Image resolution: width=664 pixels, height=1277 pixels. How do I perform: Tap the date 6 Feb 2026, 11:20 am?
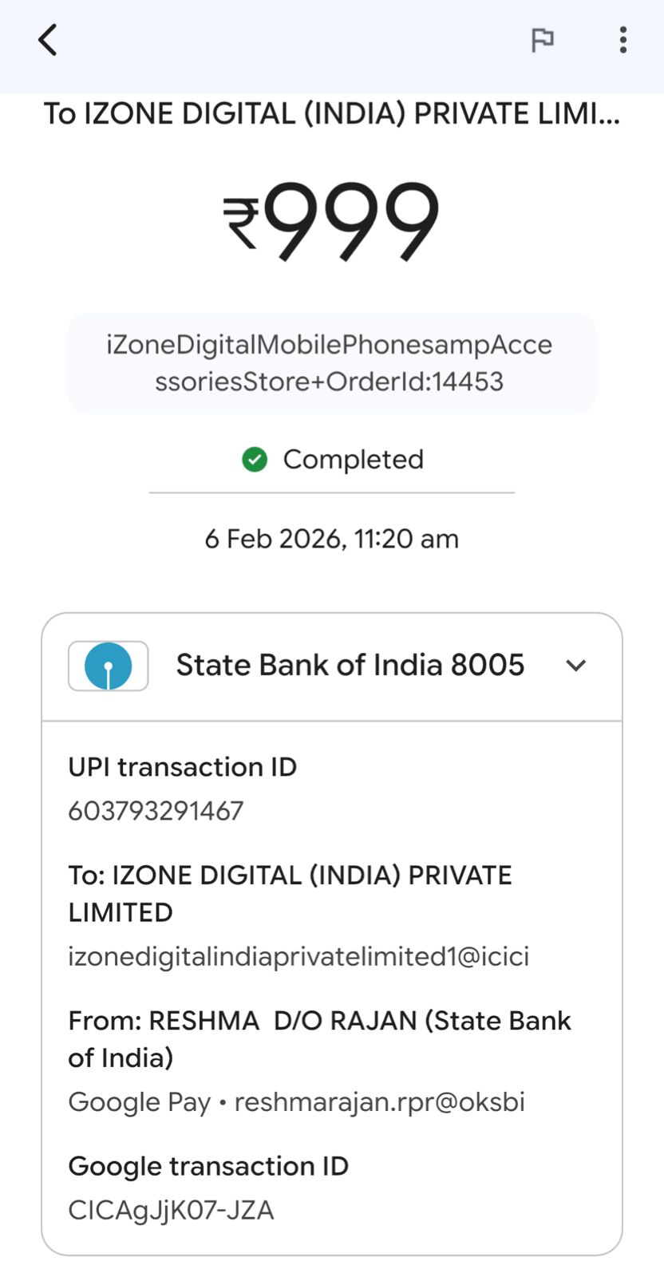click(331, 539)
